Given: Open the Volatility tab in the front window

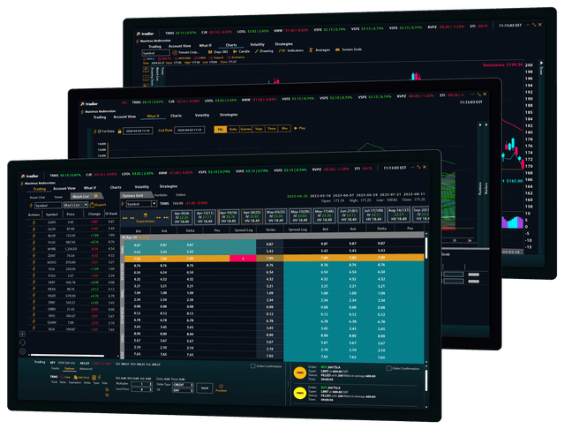Looking at the screenshot, I should (142, 187).
